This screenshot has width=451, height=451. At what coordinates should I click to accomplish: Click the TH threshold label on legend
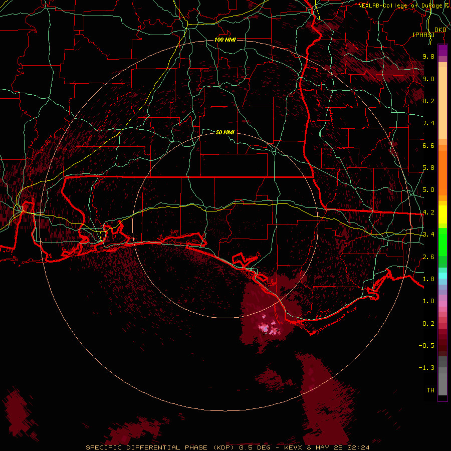click(x=430, y=390)
